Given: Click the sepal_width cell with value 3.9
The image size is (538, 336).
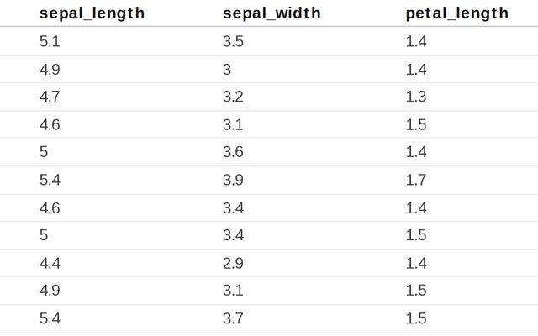Looking at the screenshot, I should (x=233, y=180).
